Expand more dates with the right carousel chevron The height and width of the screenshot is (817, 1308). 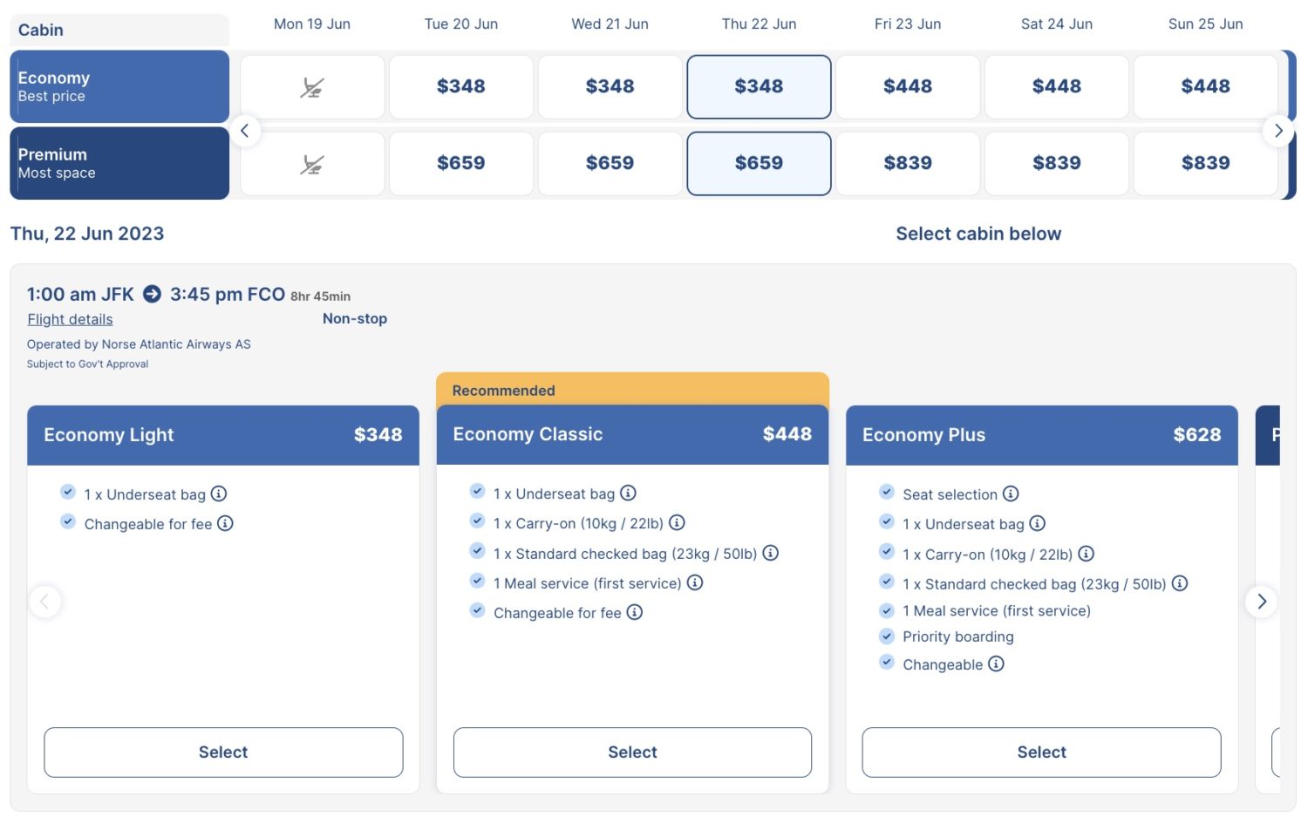point(1278,130)
